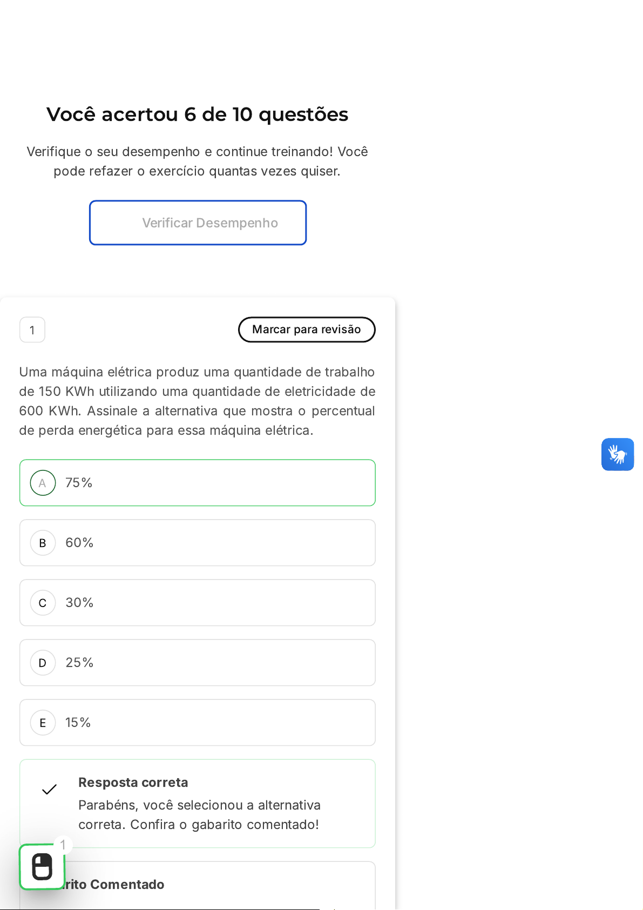This screenshot has width=643, height=910.
Task: Click the question number 1 badge
Action: click(32, 330)
